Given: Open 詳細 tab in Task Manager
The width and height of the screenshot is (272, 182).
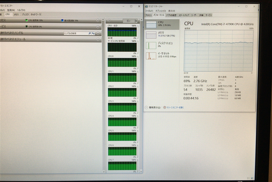Looking at the screenshot, I should point(201,15).
